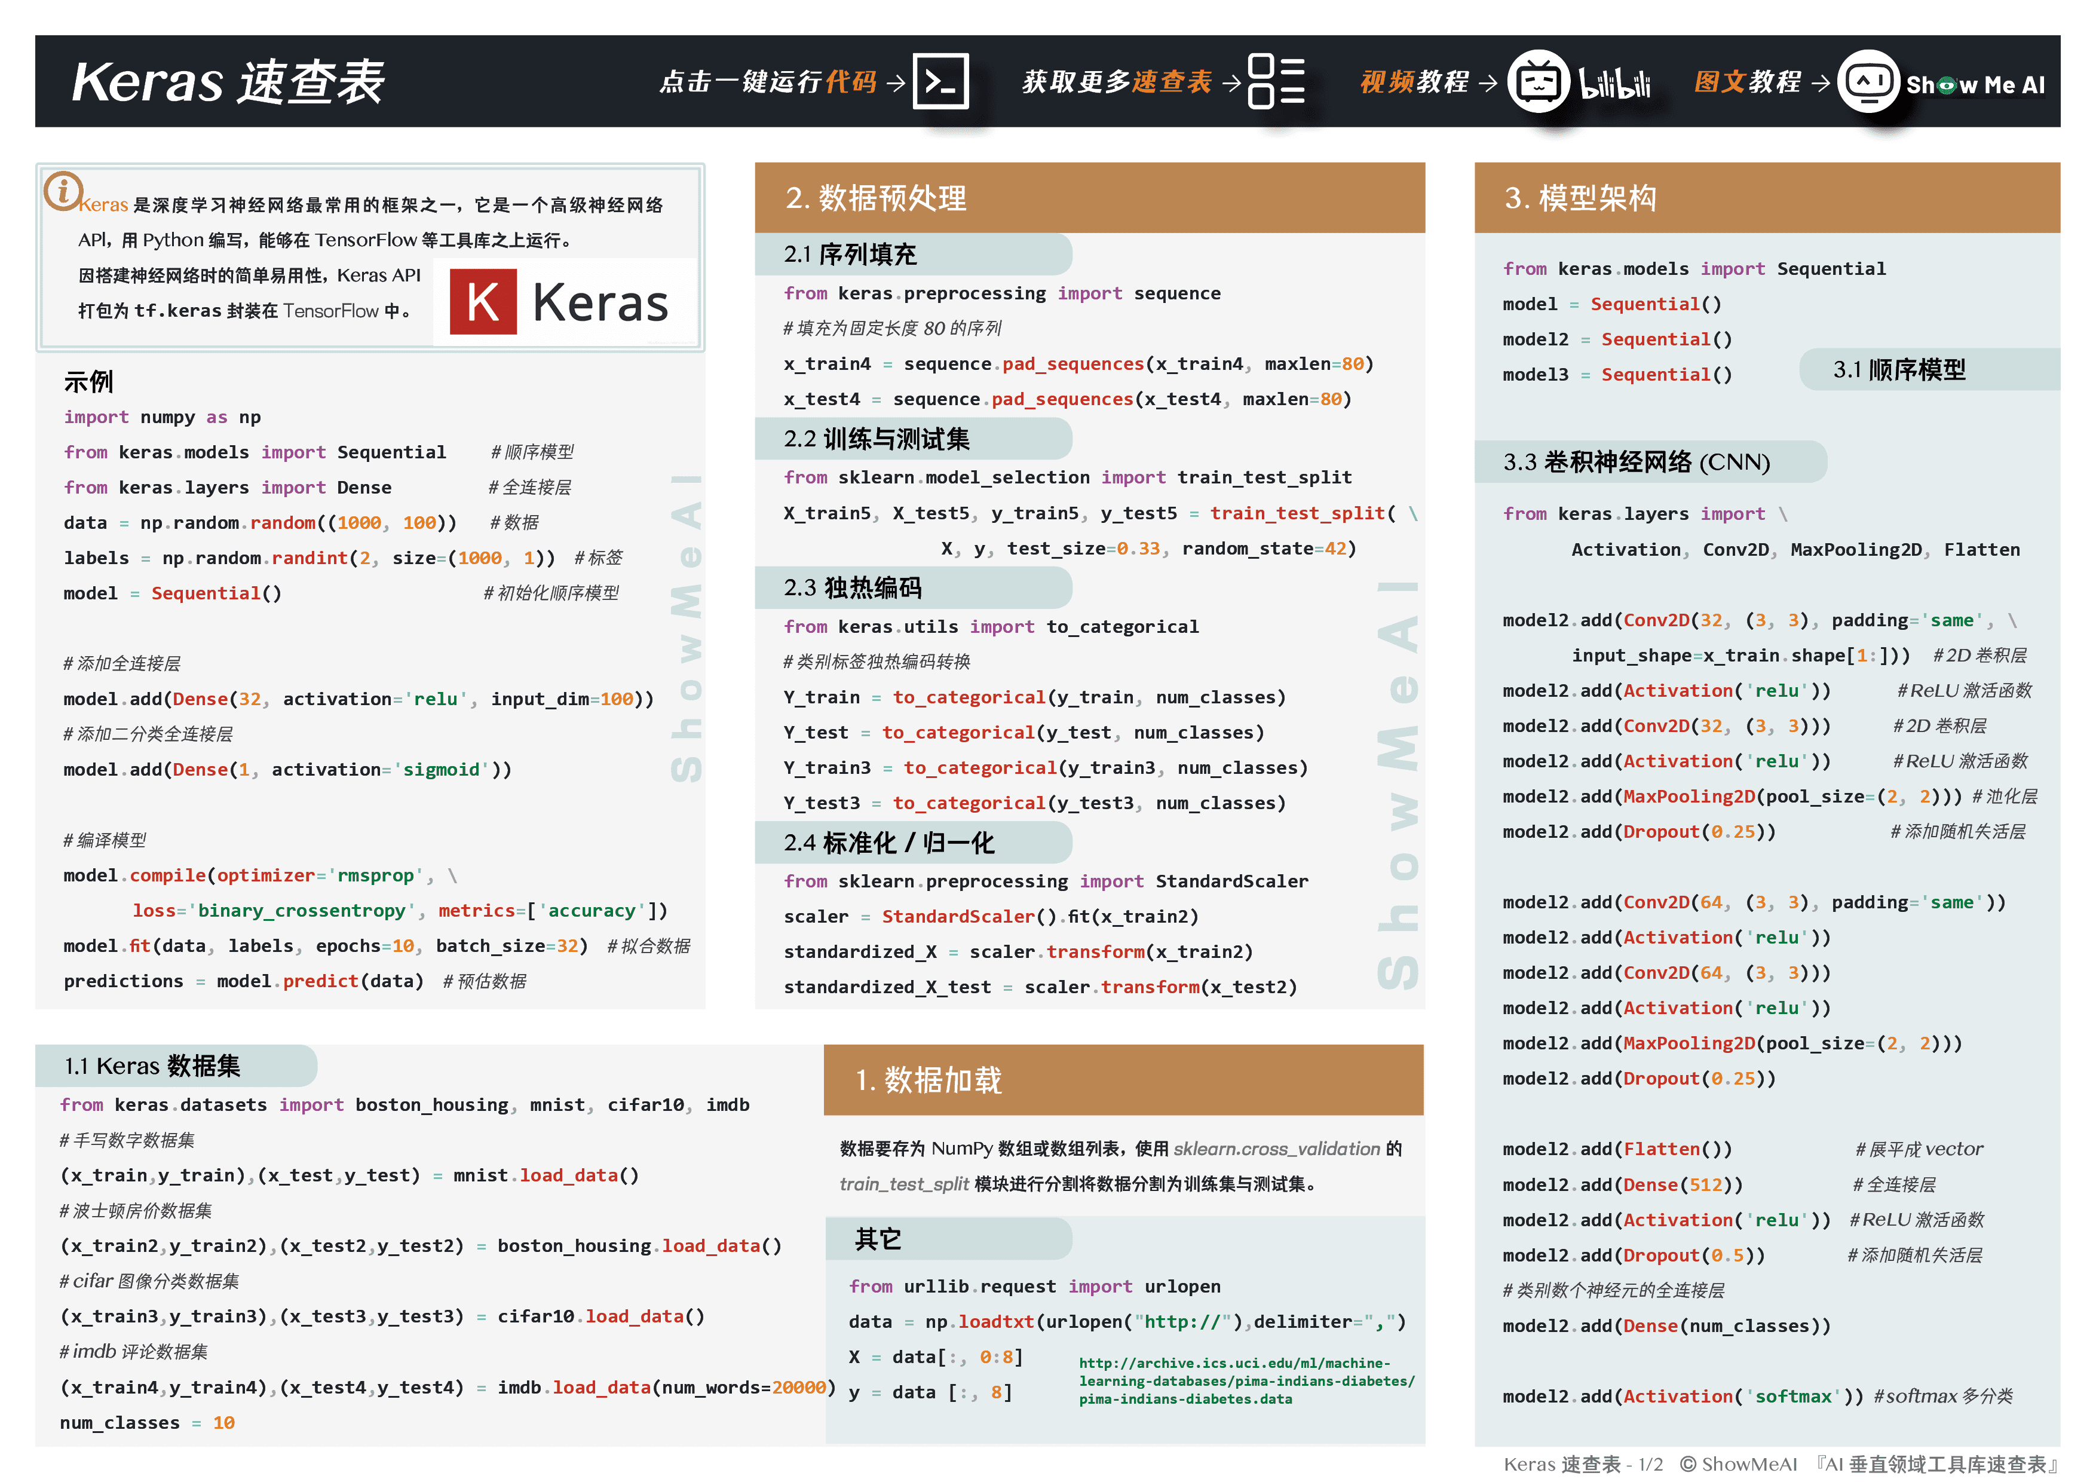
Task: Click the info circle icon beside Keras
Action: pos(63,191)
